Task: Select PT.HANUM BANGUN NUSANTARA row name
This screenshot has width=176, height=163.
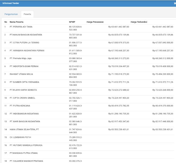Action: (x=26, y=35)
